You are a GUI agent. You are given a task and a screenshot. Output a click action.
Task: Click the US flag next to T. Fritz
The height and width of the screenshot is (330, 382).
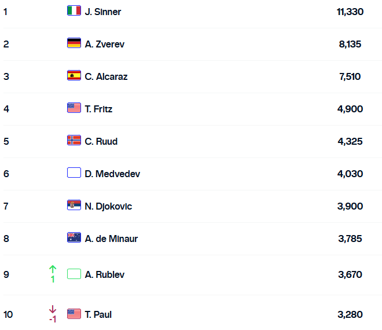tap(74, 108)
